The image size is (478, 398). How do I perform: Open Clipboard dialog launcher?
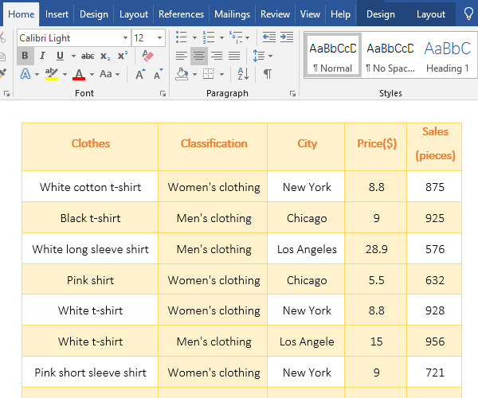(x=6, y=93)
